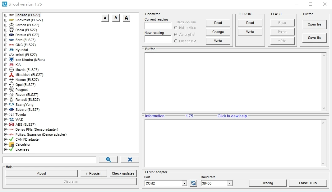Select the KM to Miles radio option

click(176, 28)
